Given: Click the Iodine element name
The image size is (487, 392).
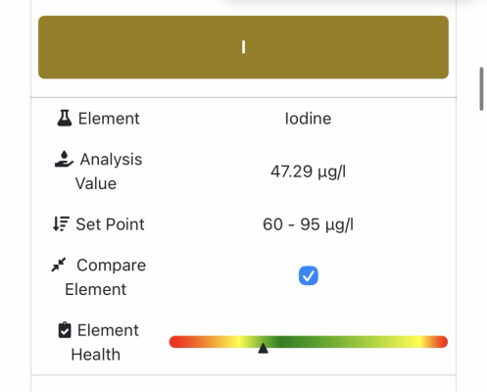Looking at the screenshot, I should pyautogui.click(x=308, y=119).
